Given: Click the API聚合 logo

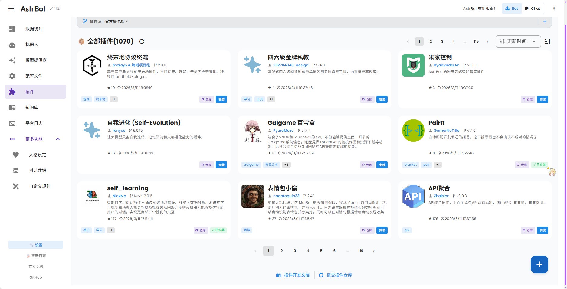Looking at the screenshot, I should pyautogui.click(x=413, y=196).
